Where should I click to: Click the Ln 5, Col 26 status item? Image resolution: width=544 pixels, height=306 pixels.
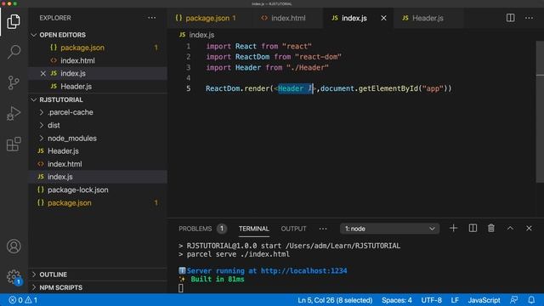[335, 300]
